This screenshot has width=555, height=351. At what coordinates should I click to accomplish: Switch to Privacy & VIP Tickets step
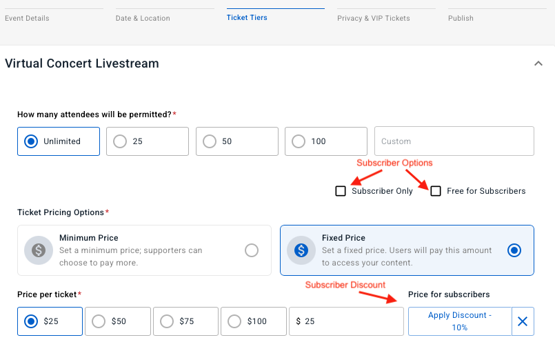[374, 18]
